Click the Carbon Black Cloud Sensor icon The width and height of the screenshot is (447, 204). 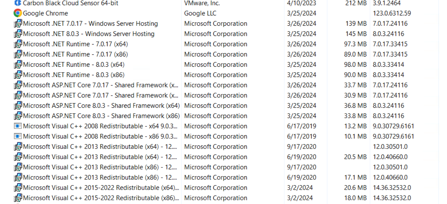[17, 3]
